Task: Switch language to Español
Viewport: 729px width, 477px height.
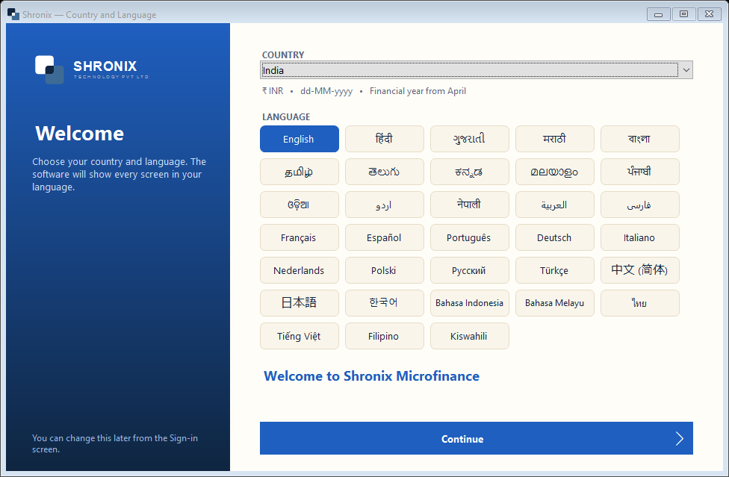Action: pyautogui.click(x=385, y=238)
